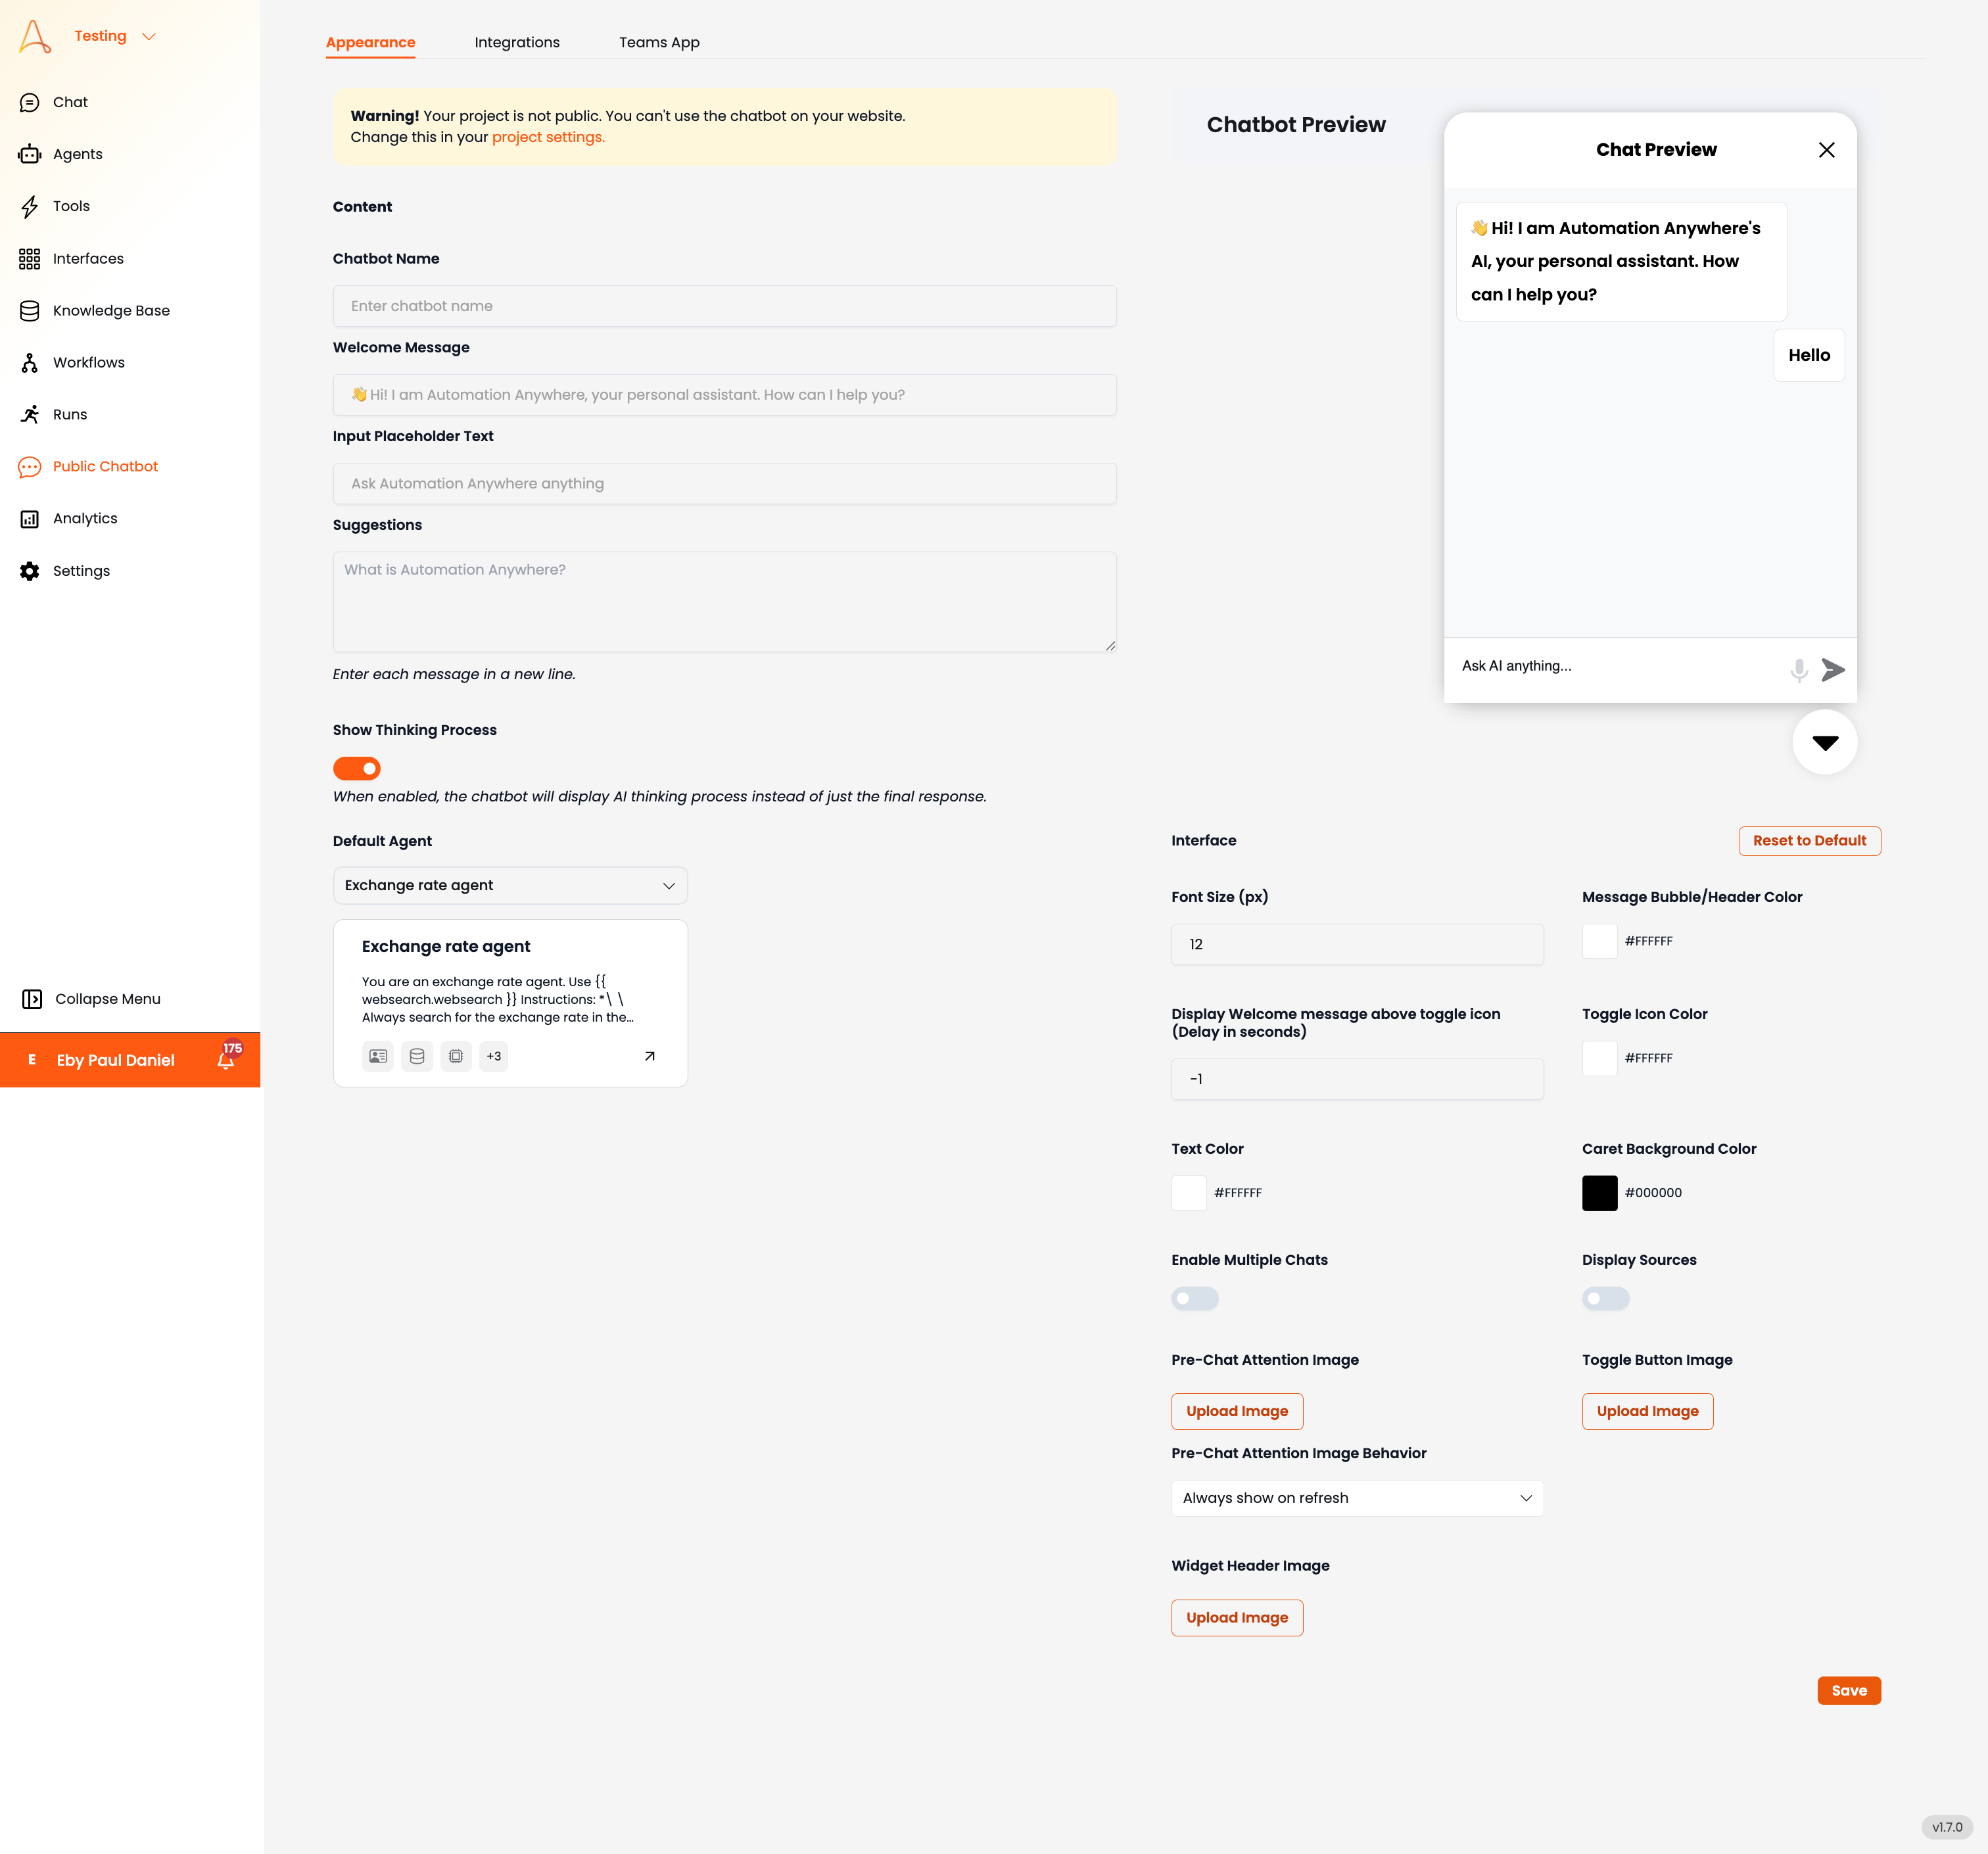Open Pre-Chat Attention Image Behavior dropdown
1988x1854 pixels.
pos(1356,1498)
